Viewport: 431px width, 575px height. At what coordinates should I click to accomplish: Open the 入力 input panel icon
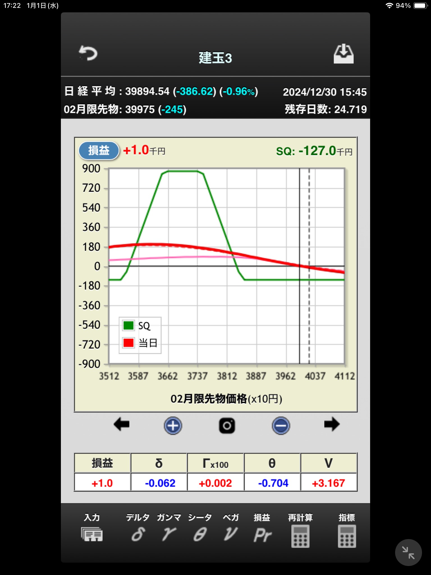click(92, 530)
